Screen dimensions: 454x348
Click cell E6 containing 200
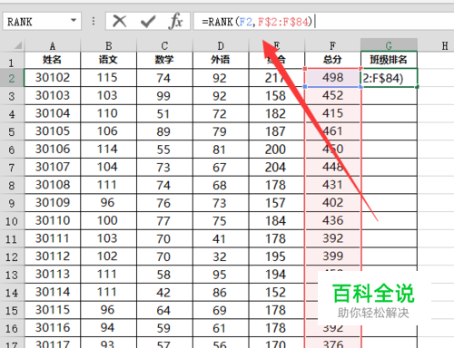click(277, 150)
